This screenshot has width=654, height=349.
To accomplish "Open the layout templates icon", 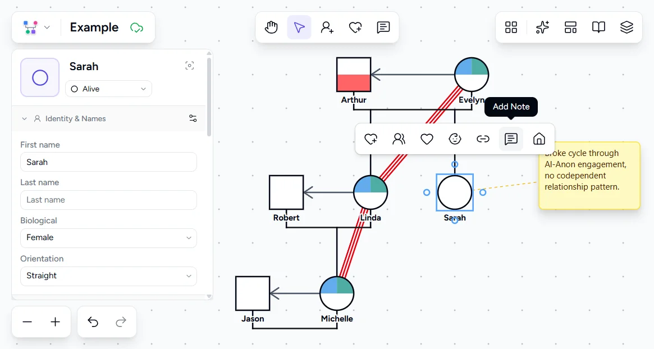I will (x=570, y=27).
